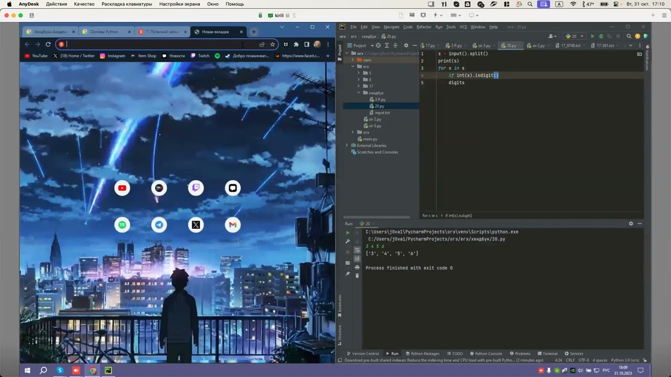This screenshot has width=671, height=377.
Task: Collapse the 'хендбук' folder
Action: 359,93
